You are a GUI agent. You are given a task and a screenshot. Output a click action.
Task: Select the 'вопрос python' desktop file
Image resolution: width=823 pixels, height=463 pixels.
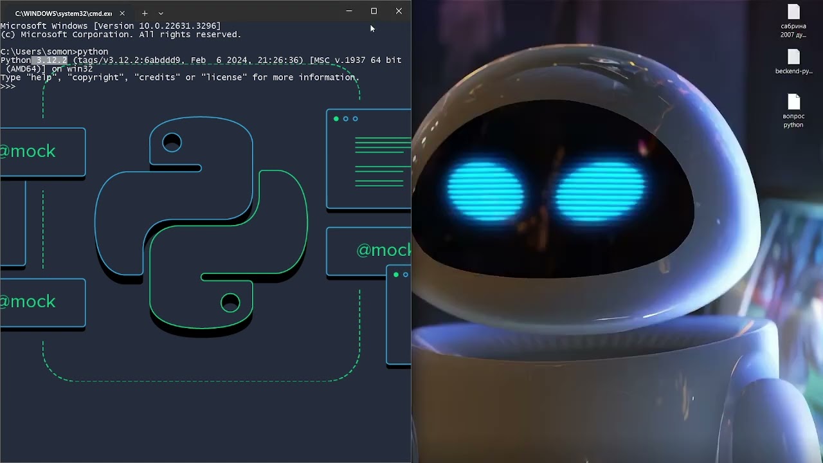point(793,111)
